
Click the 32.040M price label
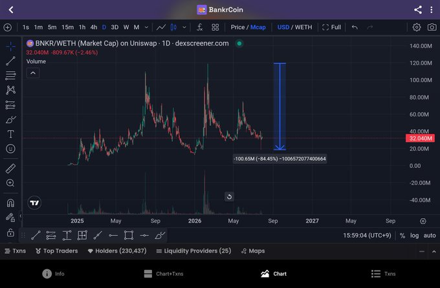tap(420, 138)
